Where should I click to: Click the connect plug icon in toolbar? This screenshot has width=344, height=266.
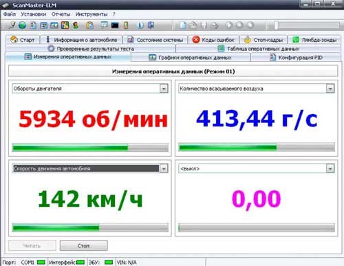[12, 25]
